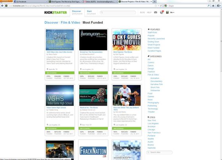Image resolution: width=222 pixels, height=160 pixels.
Task: Choose the Fashion category
Action: point(151,72)
